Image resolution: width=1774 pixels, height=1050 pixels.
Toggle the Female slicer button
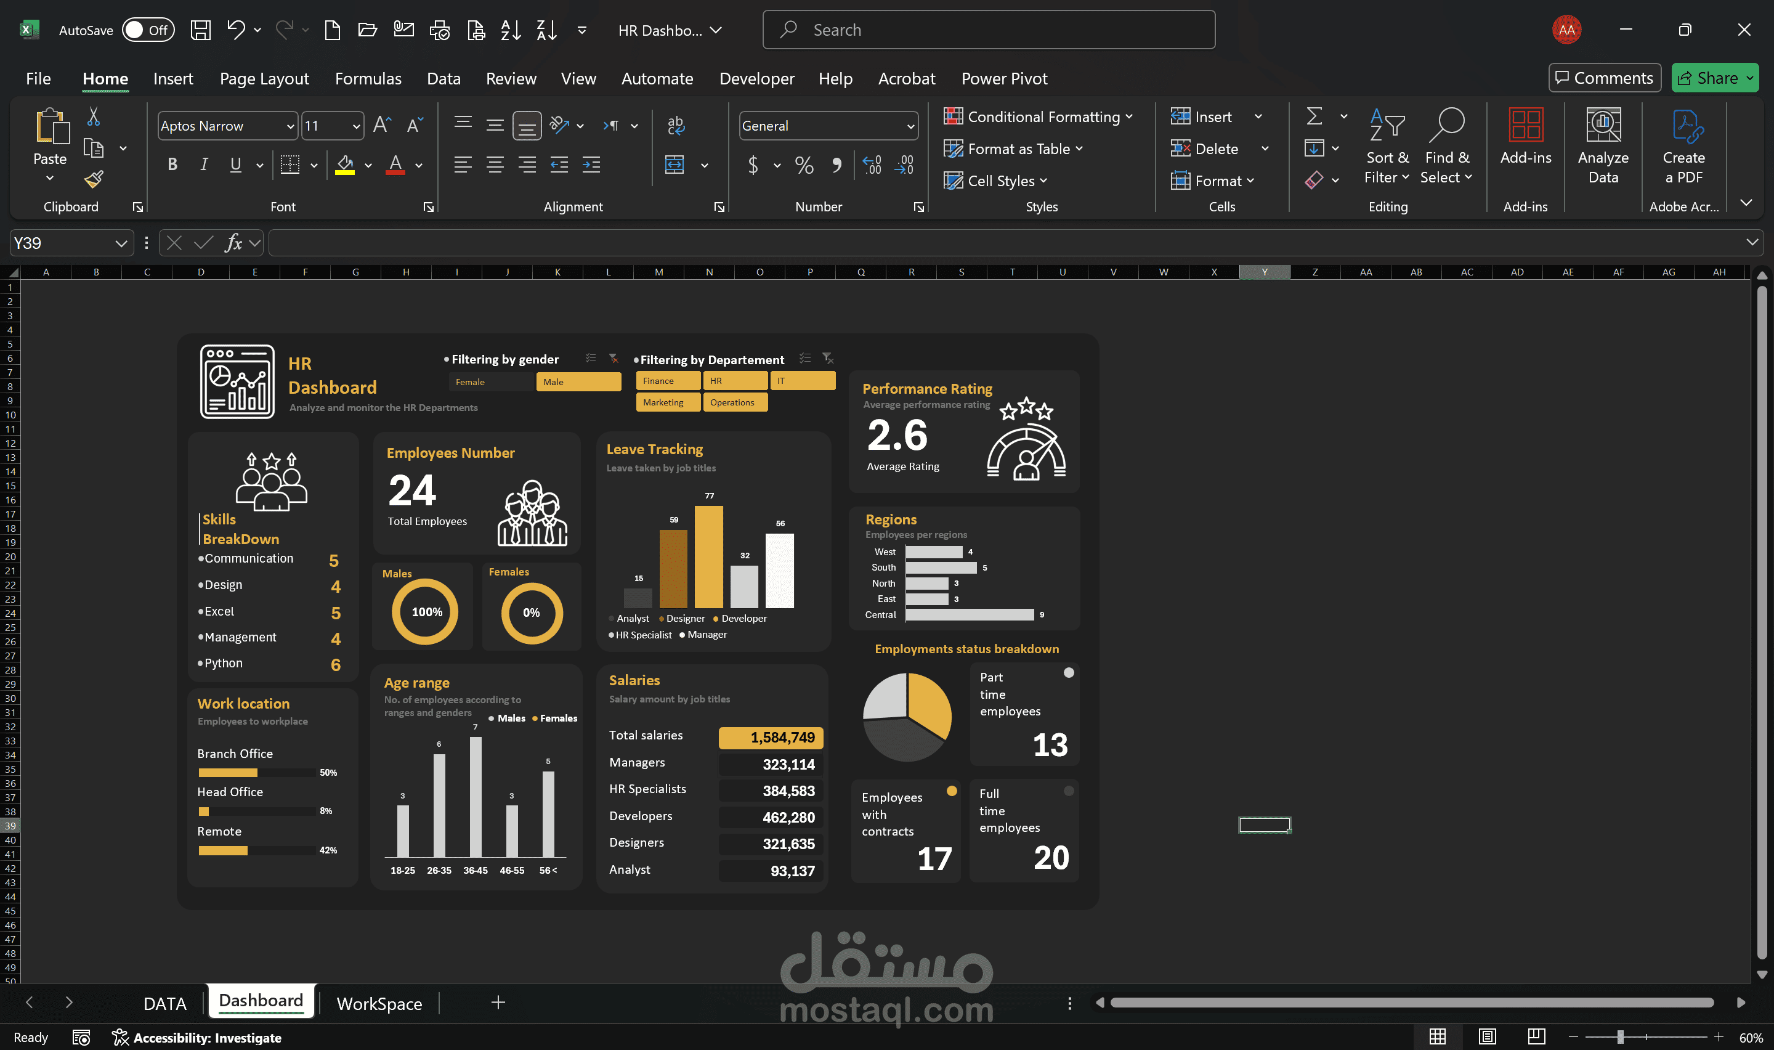click(x=491, y=382)
